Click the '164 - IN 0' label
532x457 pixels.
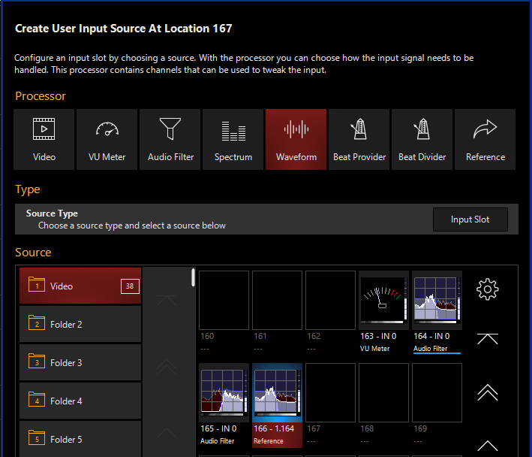click(431, 337)
